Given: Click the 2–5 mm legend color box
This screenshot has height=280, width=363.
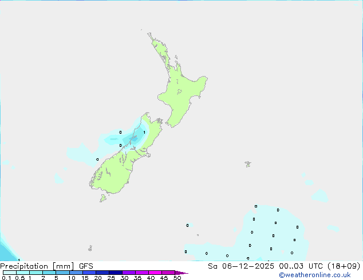Looking at the screenshot, I should (49, 273).
